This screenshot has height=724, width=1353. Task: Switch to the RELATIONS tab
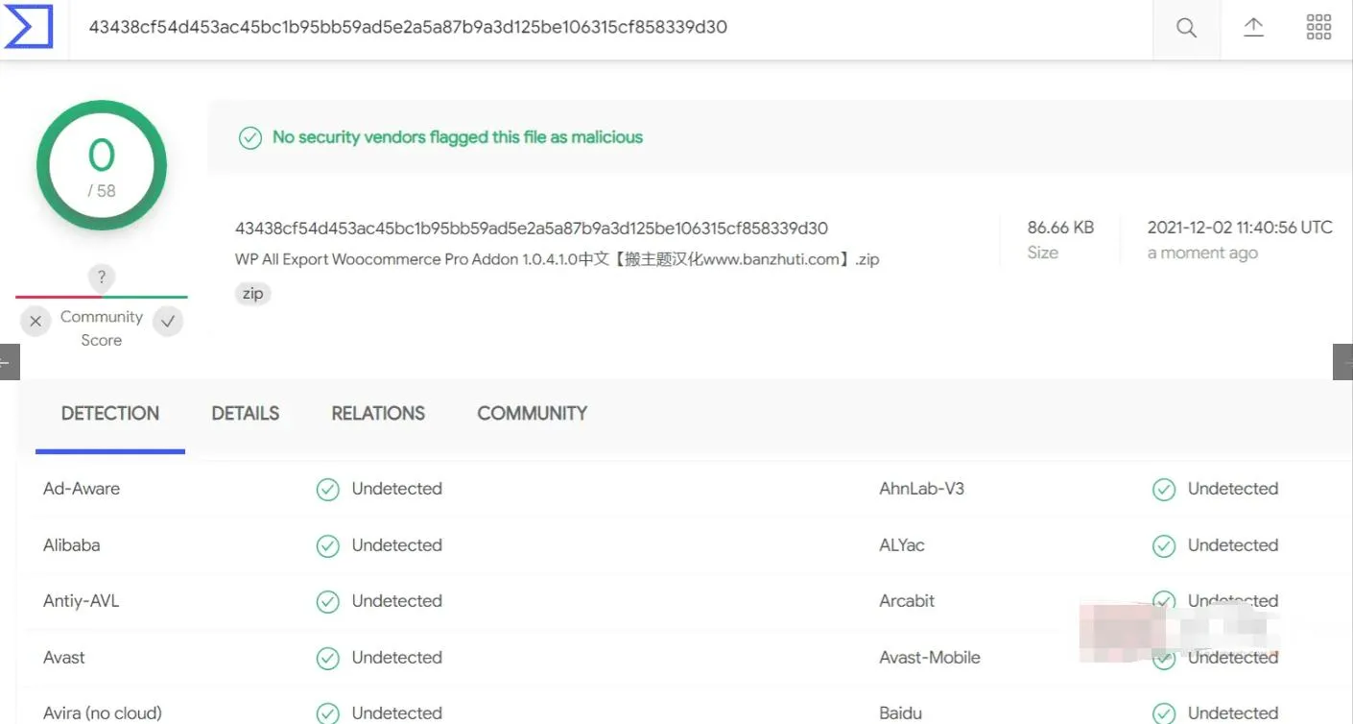(x=378, y=414)
